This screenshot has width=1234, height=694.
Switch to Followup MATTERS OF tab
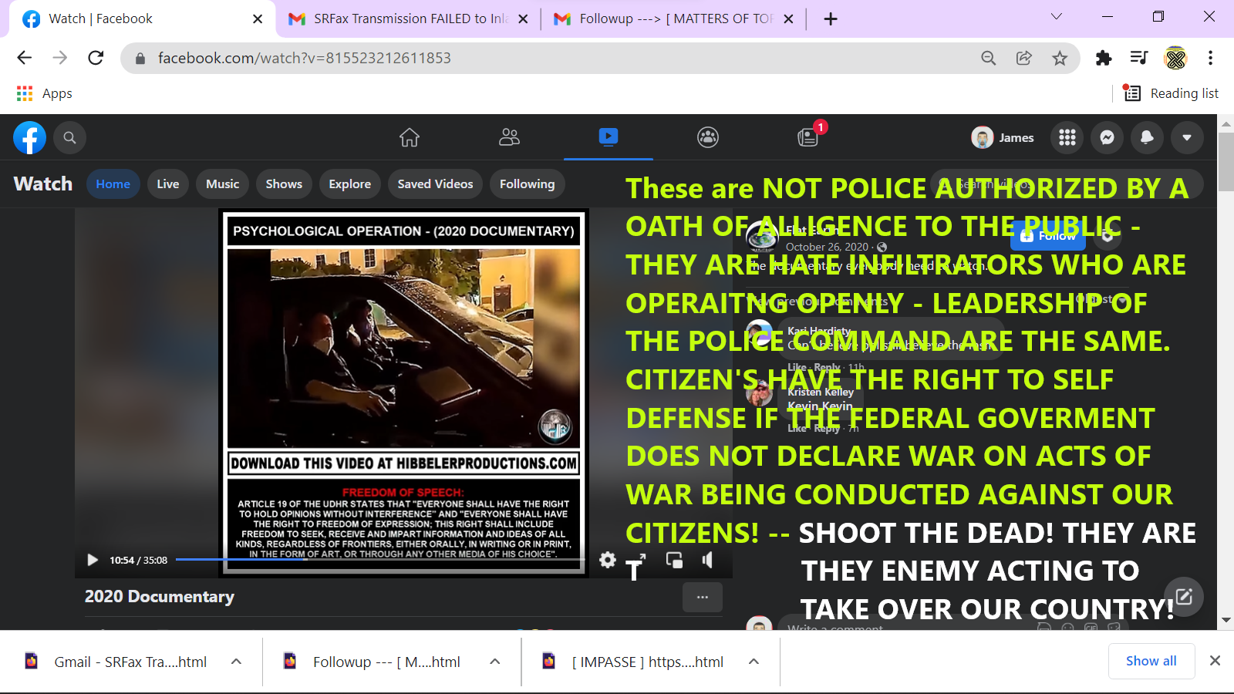[x=676, y=19]
